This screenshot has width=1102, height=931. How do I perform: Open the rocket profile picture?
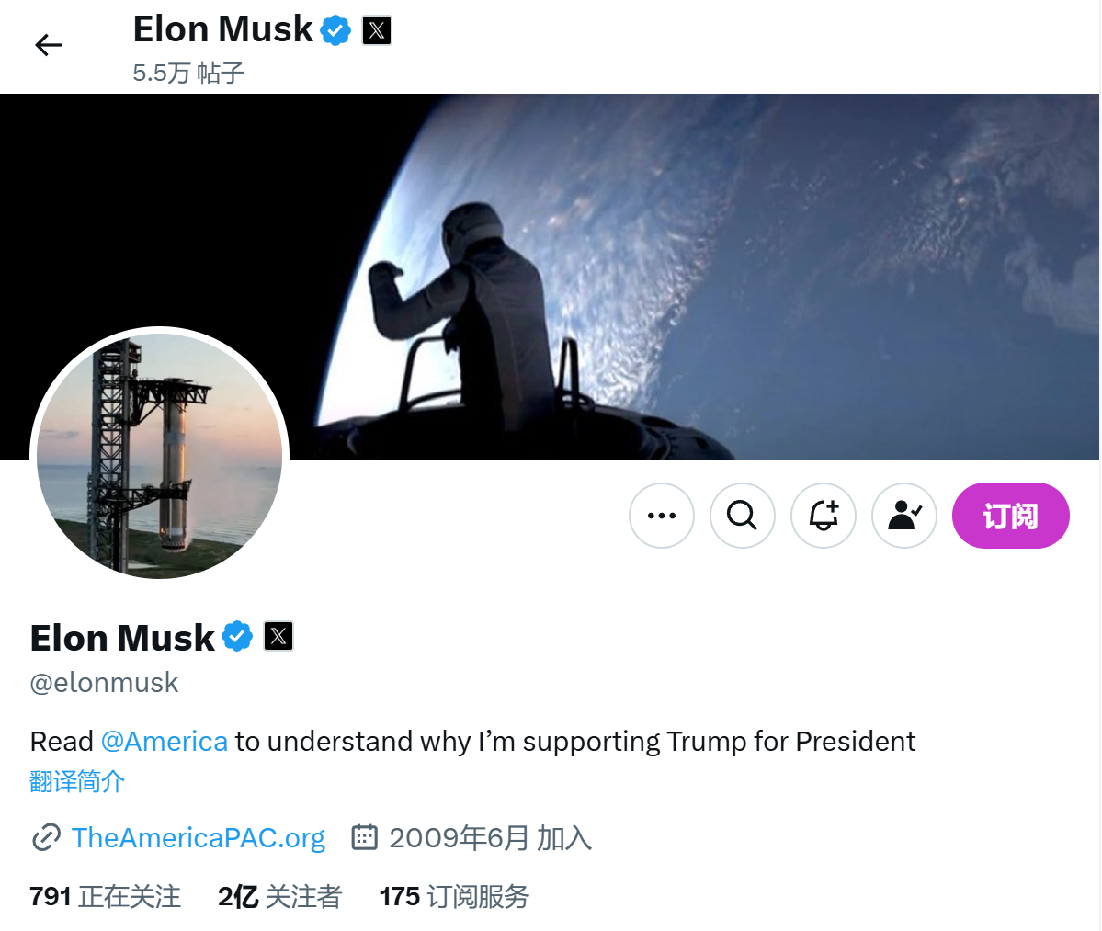(x=160, y=456)
